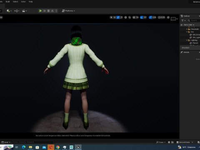Switch to Unreal Engine taskbar icon
Image resolution: width=200 pixels, height=150 pixels.
(x=78, y=147)
